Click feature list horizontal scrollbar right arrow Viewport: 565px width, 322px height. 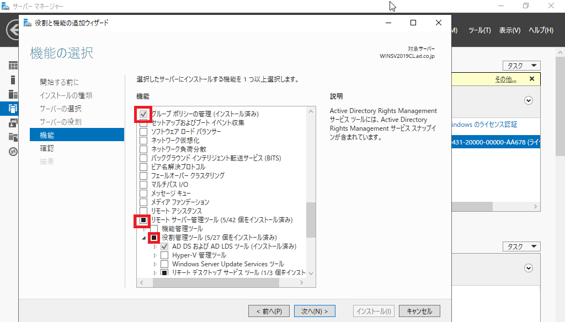302,283
